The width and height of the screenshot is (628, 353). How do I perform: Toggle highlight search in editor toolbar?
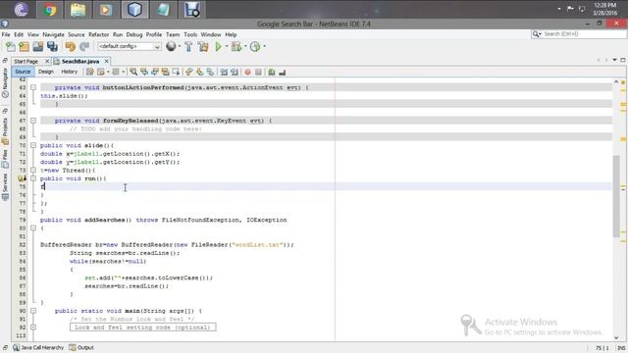[165, 72]
